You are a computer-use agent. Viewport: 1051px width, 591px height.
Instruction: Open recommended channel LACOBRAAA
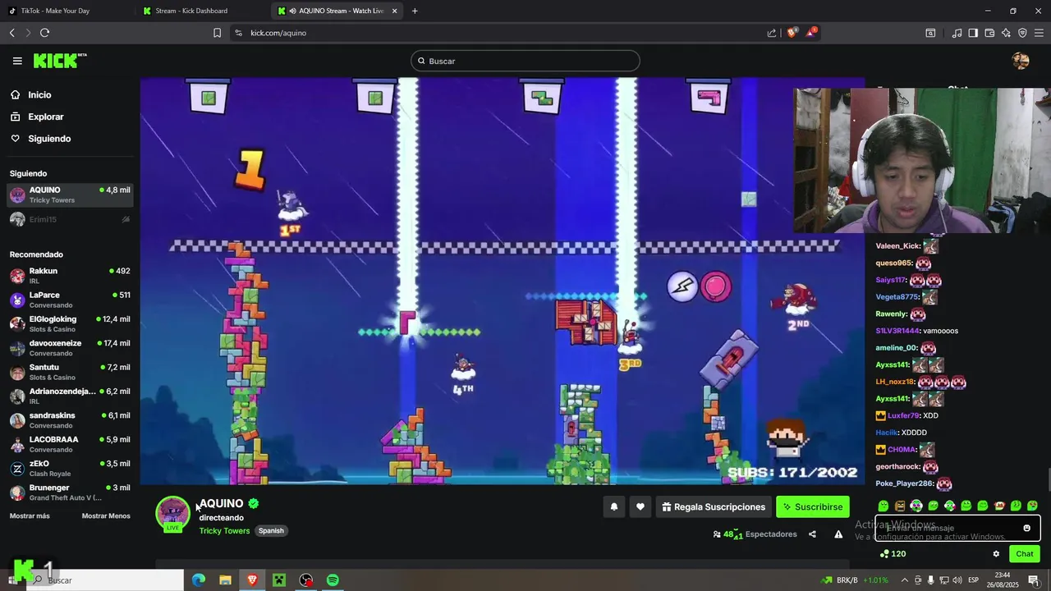tap(70, 444)
